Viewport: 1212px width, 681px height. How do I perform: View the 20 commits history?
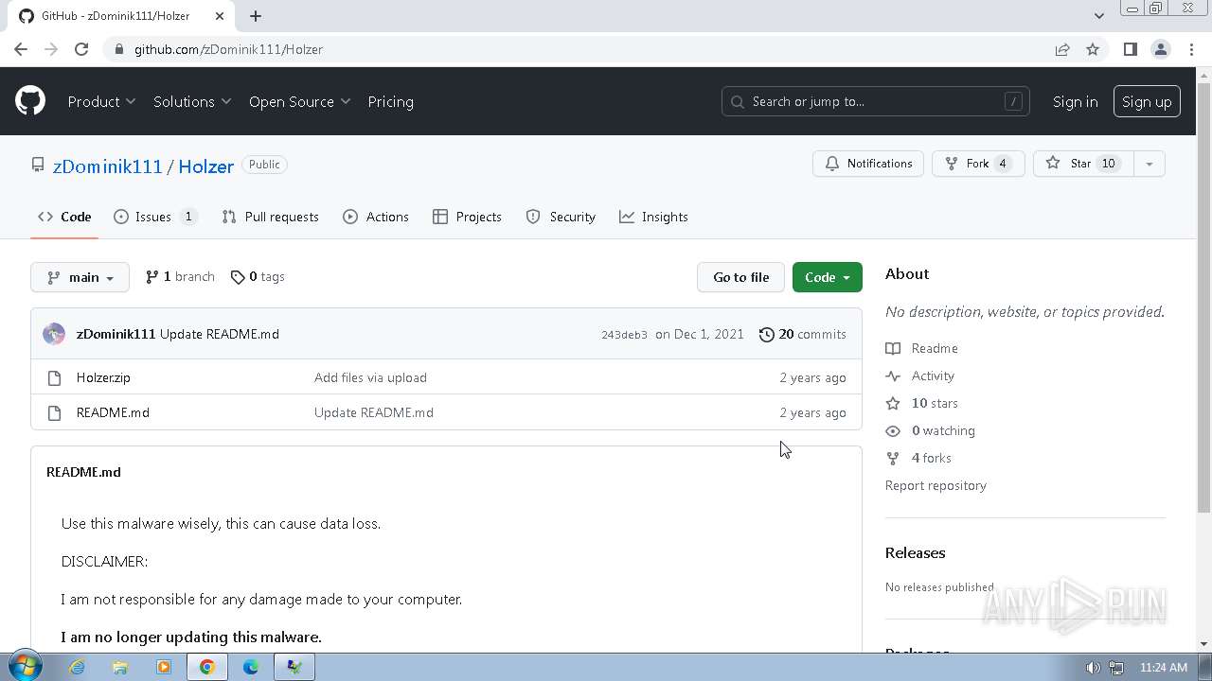point(803,334)
